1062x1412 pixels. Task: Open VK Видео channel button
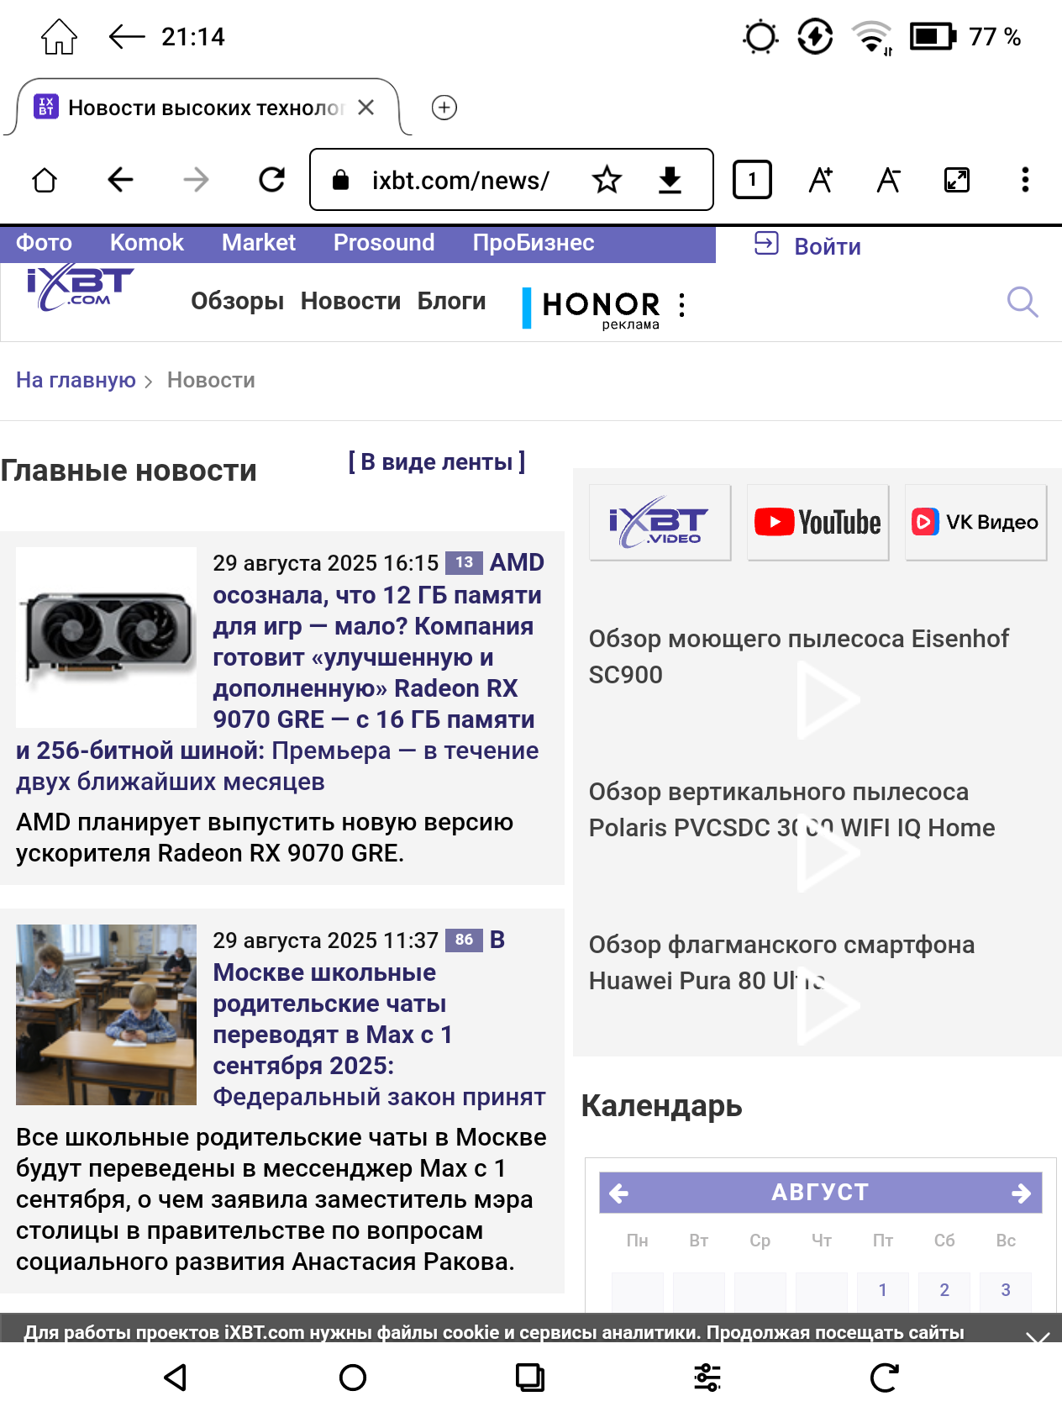[975, 522]
